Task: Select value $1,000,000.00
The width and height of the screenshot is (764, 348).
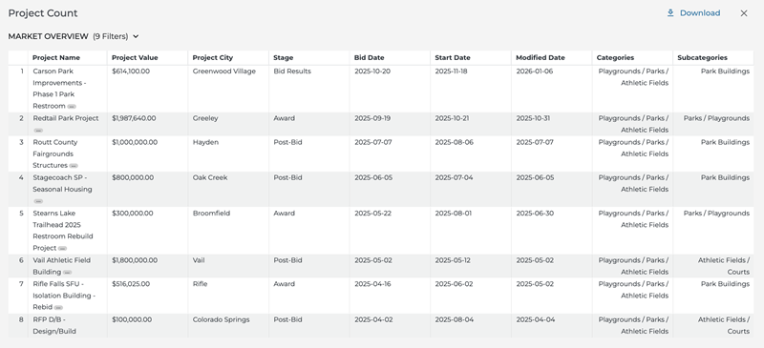Action: point(135,142)
